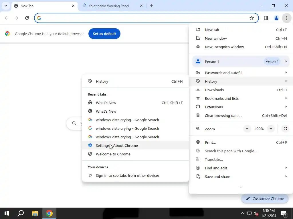Click the profile avatar icon in the toolbar
Image resolution: width=293 pixels, height=219 pixels.
tap(276, 18)
